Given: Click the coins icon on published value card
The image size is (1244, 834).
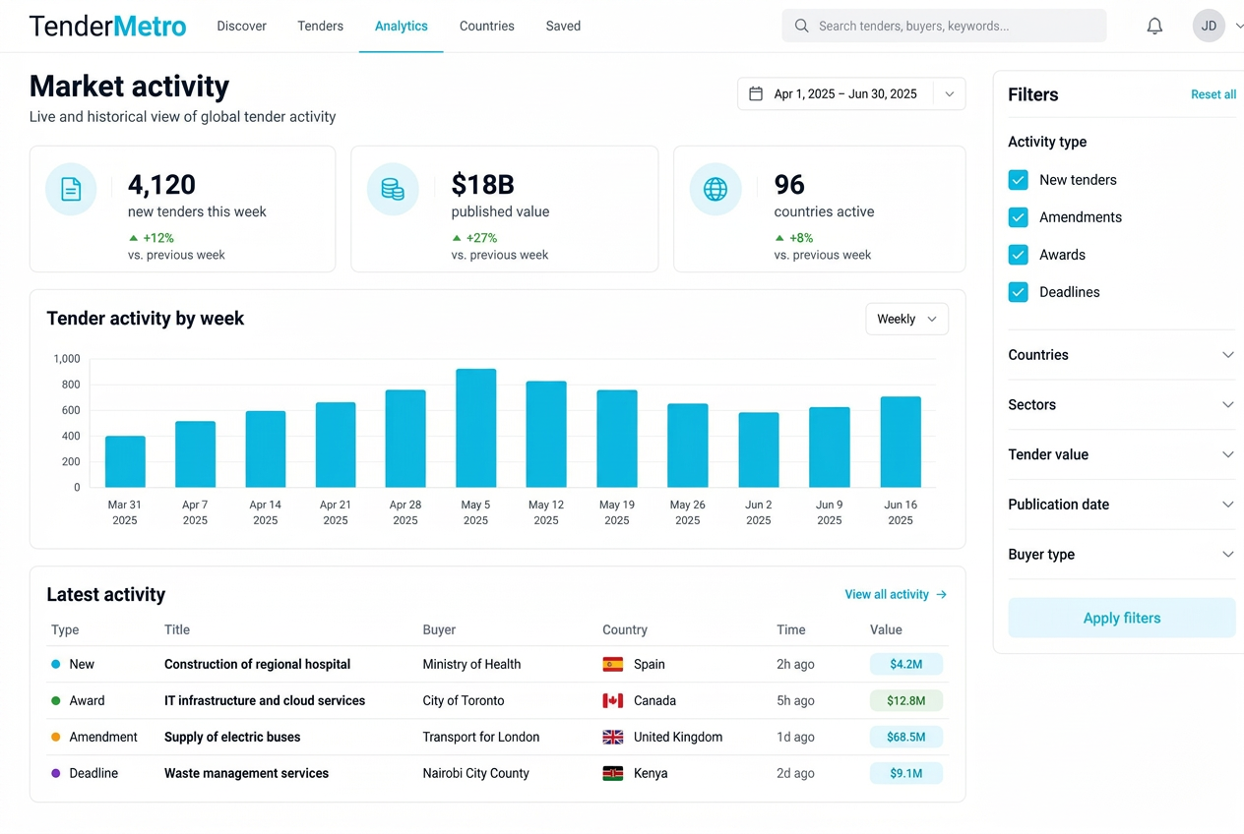Looking at the screenshot, I should (x=393, y=189).
